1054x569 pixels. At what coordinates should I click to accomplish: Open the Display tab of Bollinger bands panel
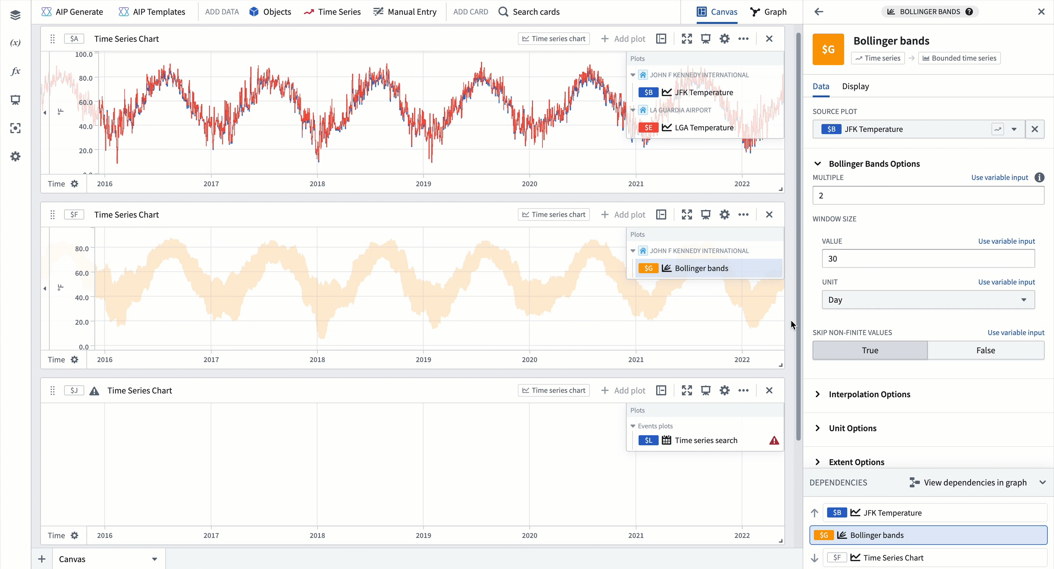coord(856,86)
